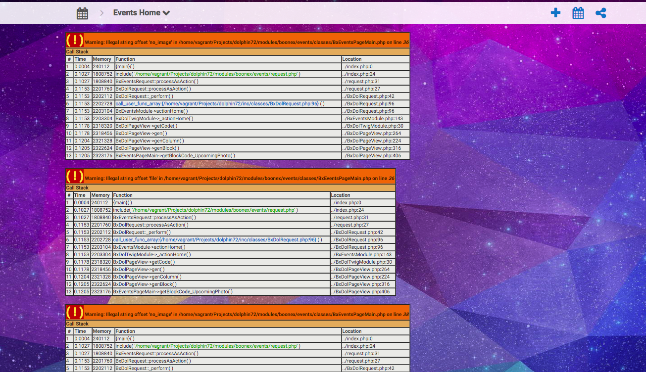This screenshot has height=372, width=646.
Task: Click warning icon of the 'file' offset error
Action: 75,176
